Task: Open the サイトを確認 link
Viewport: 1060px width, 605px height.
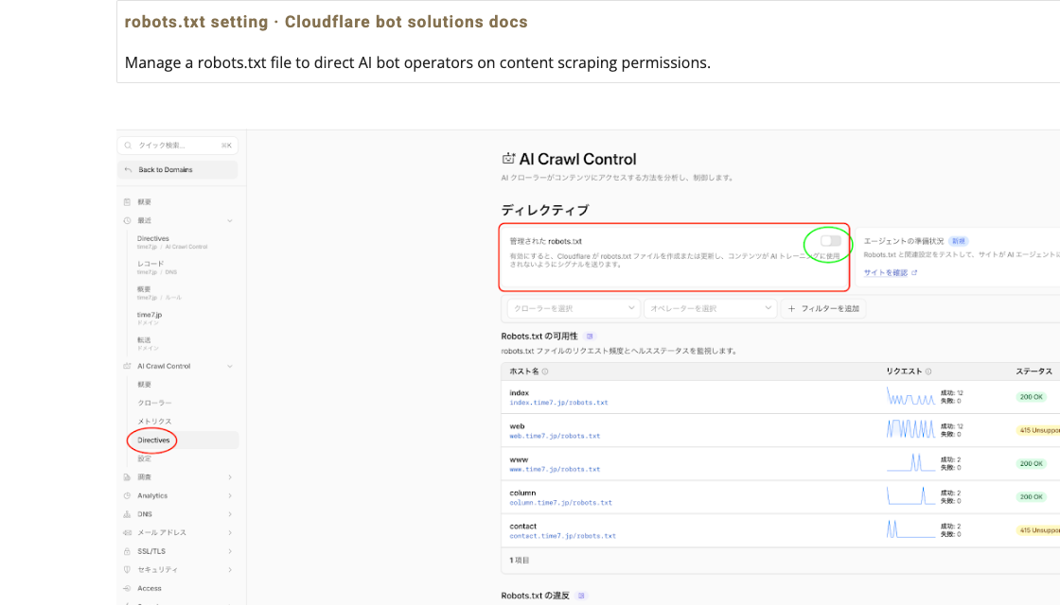Action: pos(890,273)
